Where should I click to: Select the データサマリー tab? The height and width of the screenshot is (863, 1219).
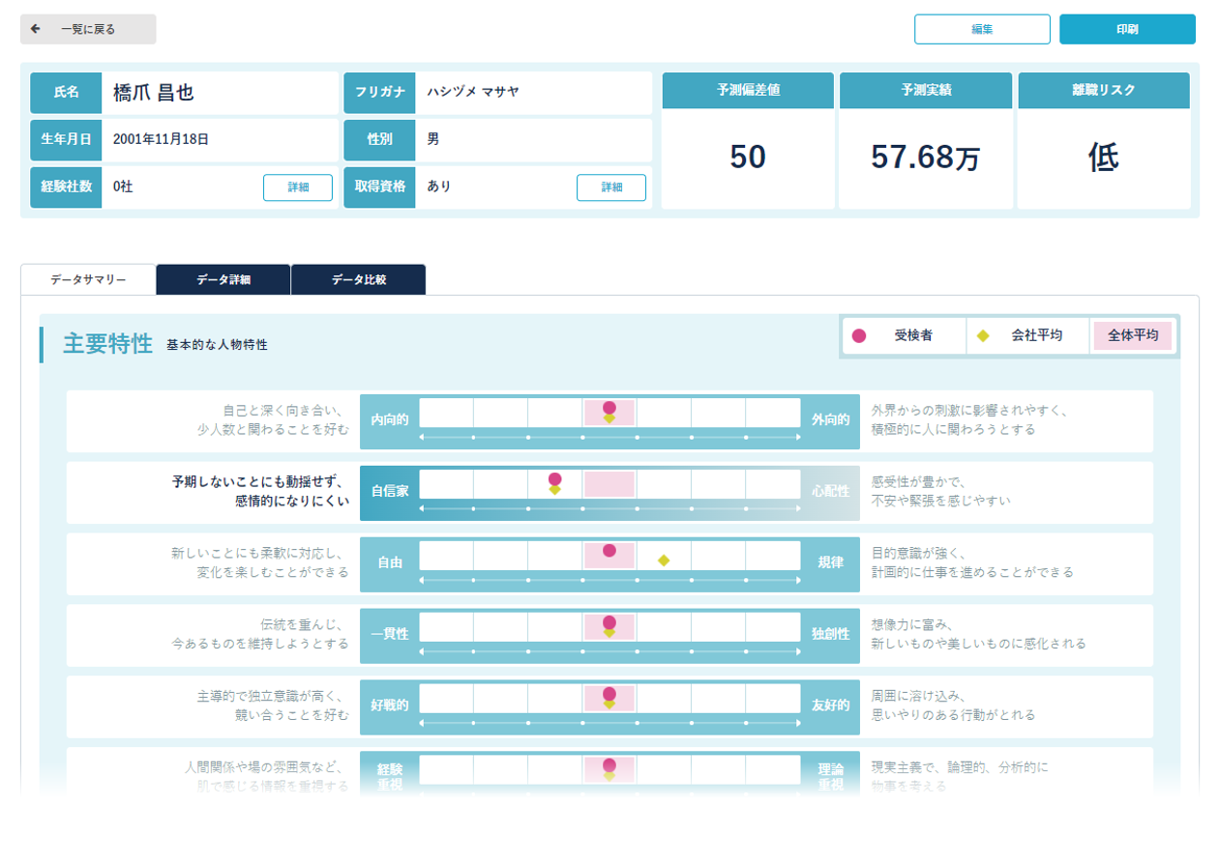(x=88, y=279)
